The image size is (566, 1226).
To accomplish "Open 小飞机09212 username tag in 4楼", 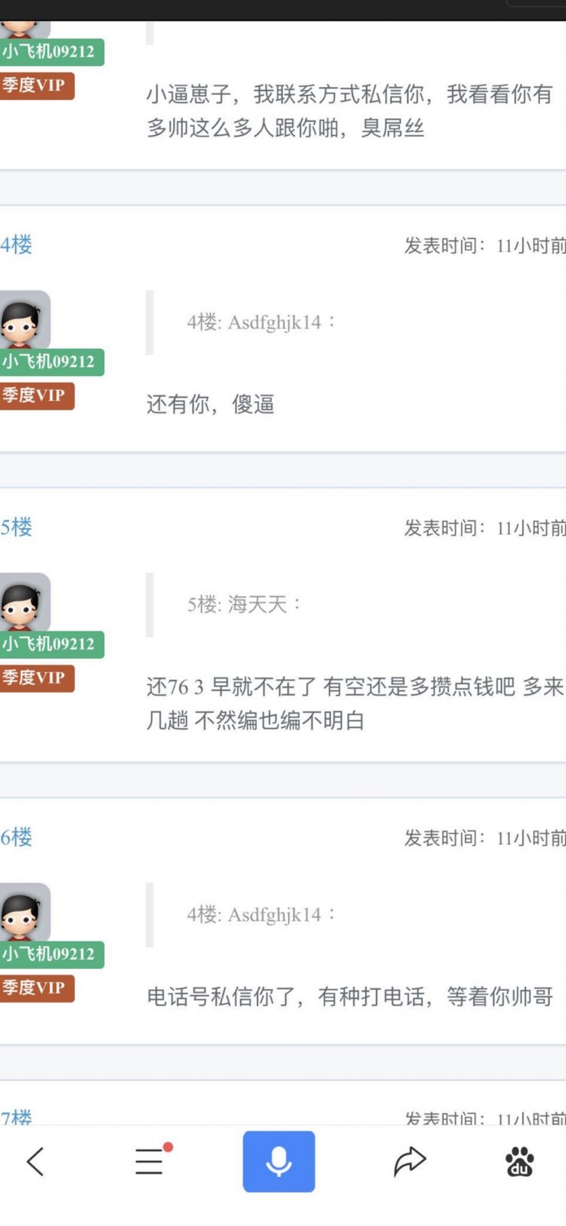I will 51,362.
